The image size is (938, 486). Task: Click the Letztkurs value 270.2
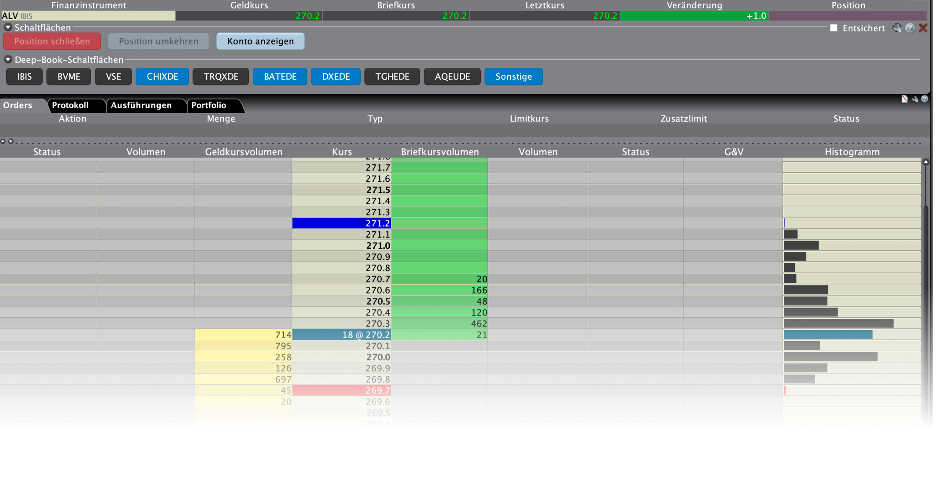[605, 16]
